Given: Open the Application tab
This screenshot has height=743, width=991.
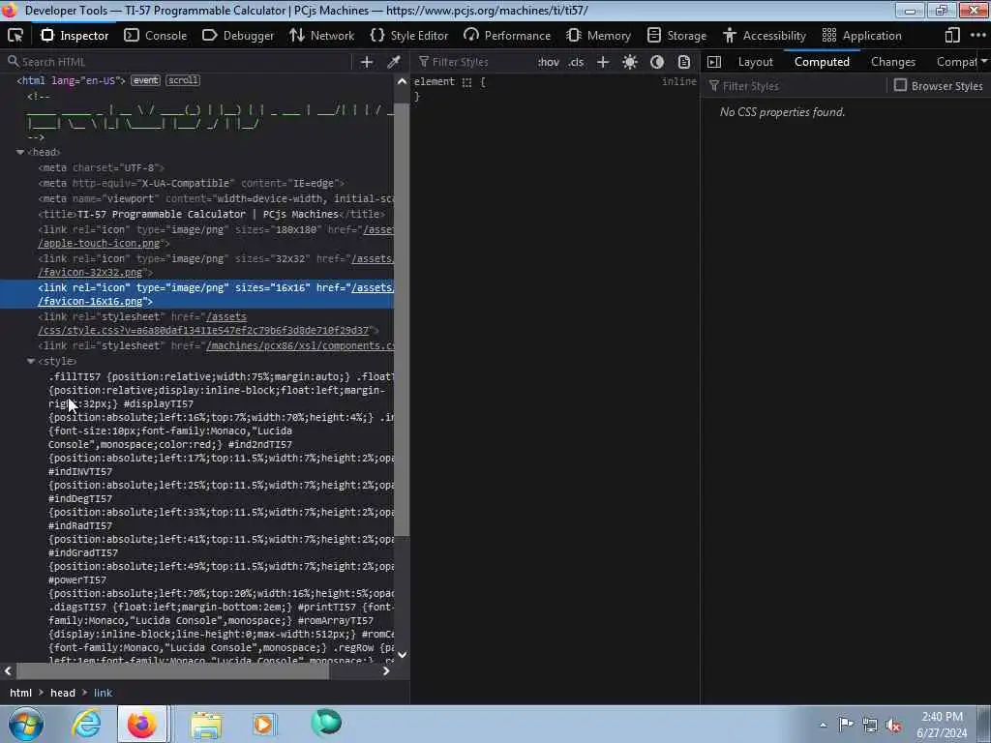Looking at the screenshot, I should pyautogui.click(x=861, y=36).
